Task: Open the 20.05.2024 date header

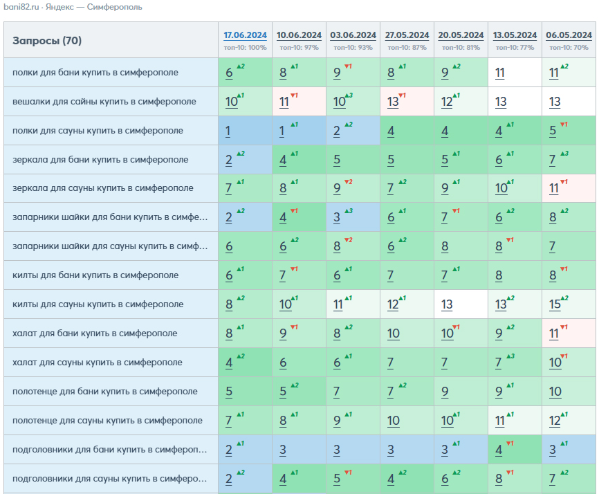Action: (461, 35)
